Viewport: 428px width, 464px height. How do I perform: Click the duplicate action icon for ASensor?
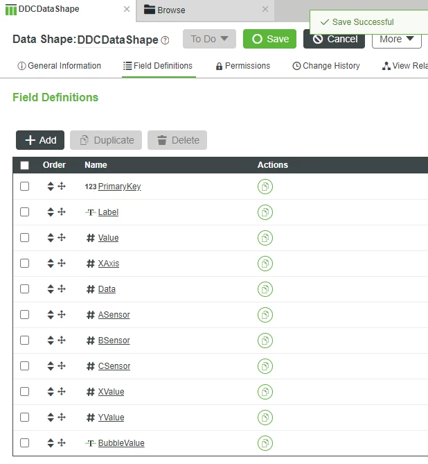265,315
